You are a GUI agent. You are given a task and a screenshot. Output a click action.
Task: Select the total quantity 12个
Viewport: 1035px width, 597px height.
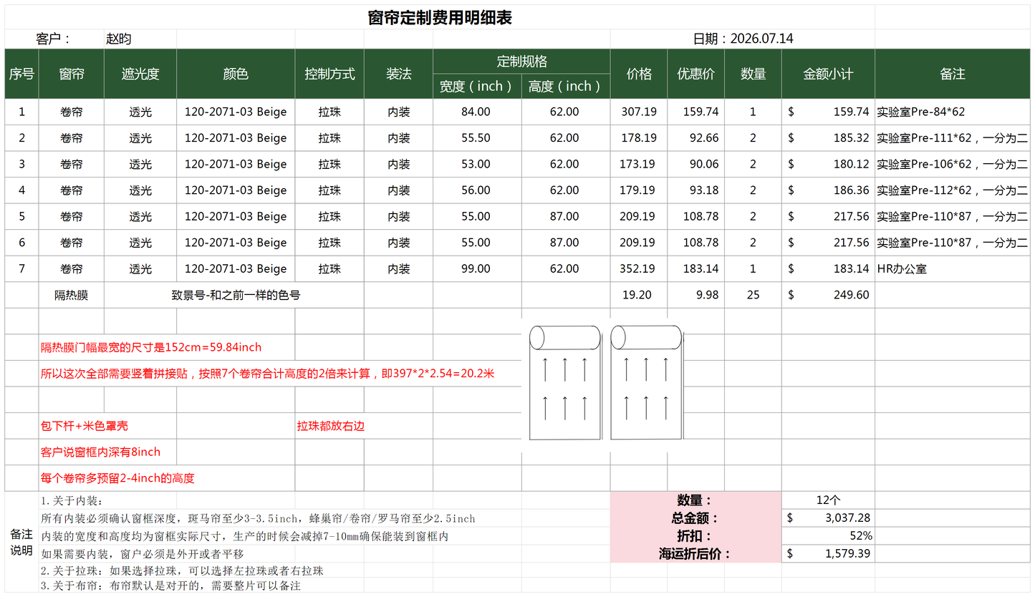[828, 500]
